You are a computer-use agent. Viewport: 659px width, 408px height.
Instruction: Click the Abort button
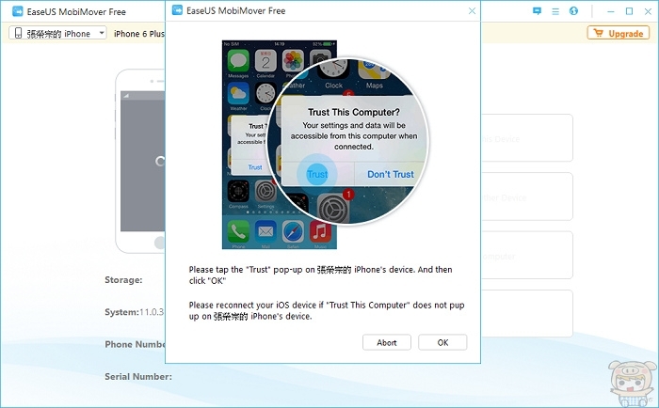click(387, 342)
